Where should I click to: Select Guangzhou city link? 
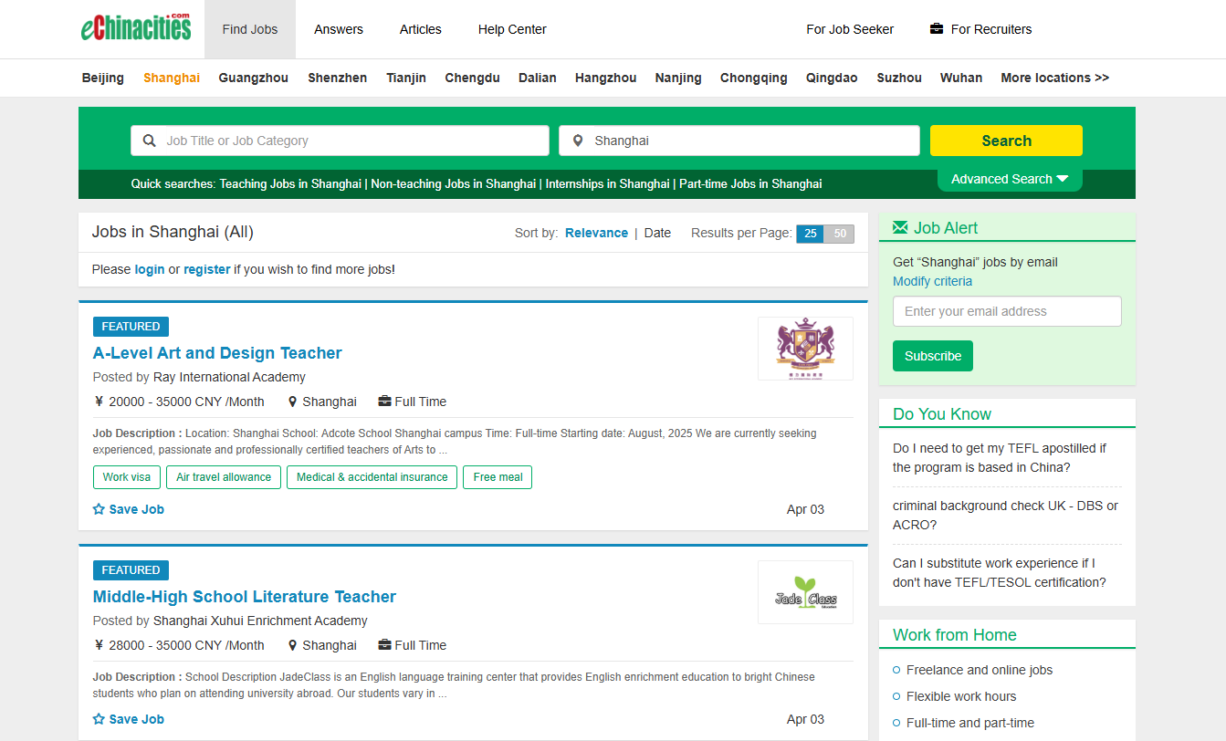(x=254, y=78)
